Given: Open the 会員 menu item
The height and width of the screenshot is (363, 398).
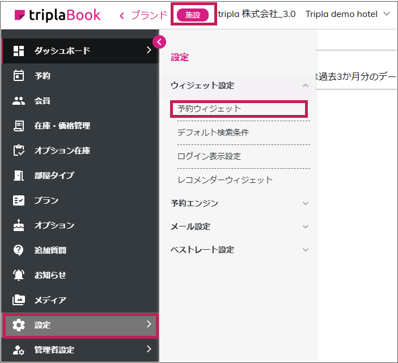Looking at the screenshot, I should pyautogui.click(x=80, y=101).
